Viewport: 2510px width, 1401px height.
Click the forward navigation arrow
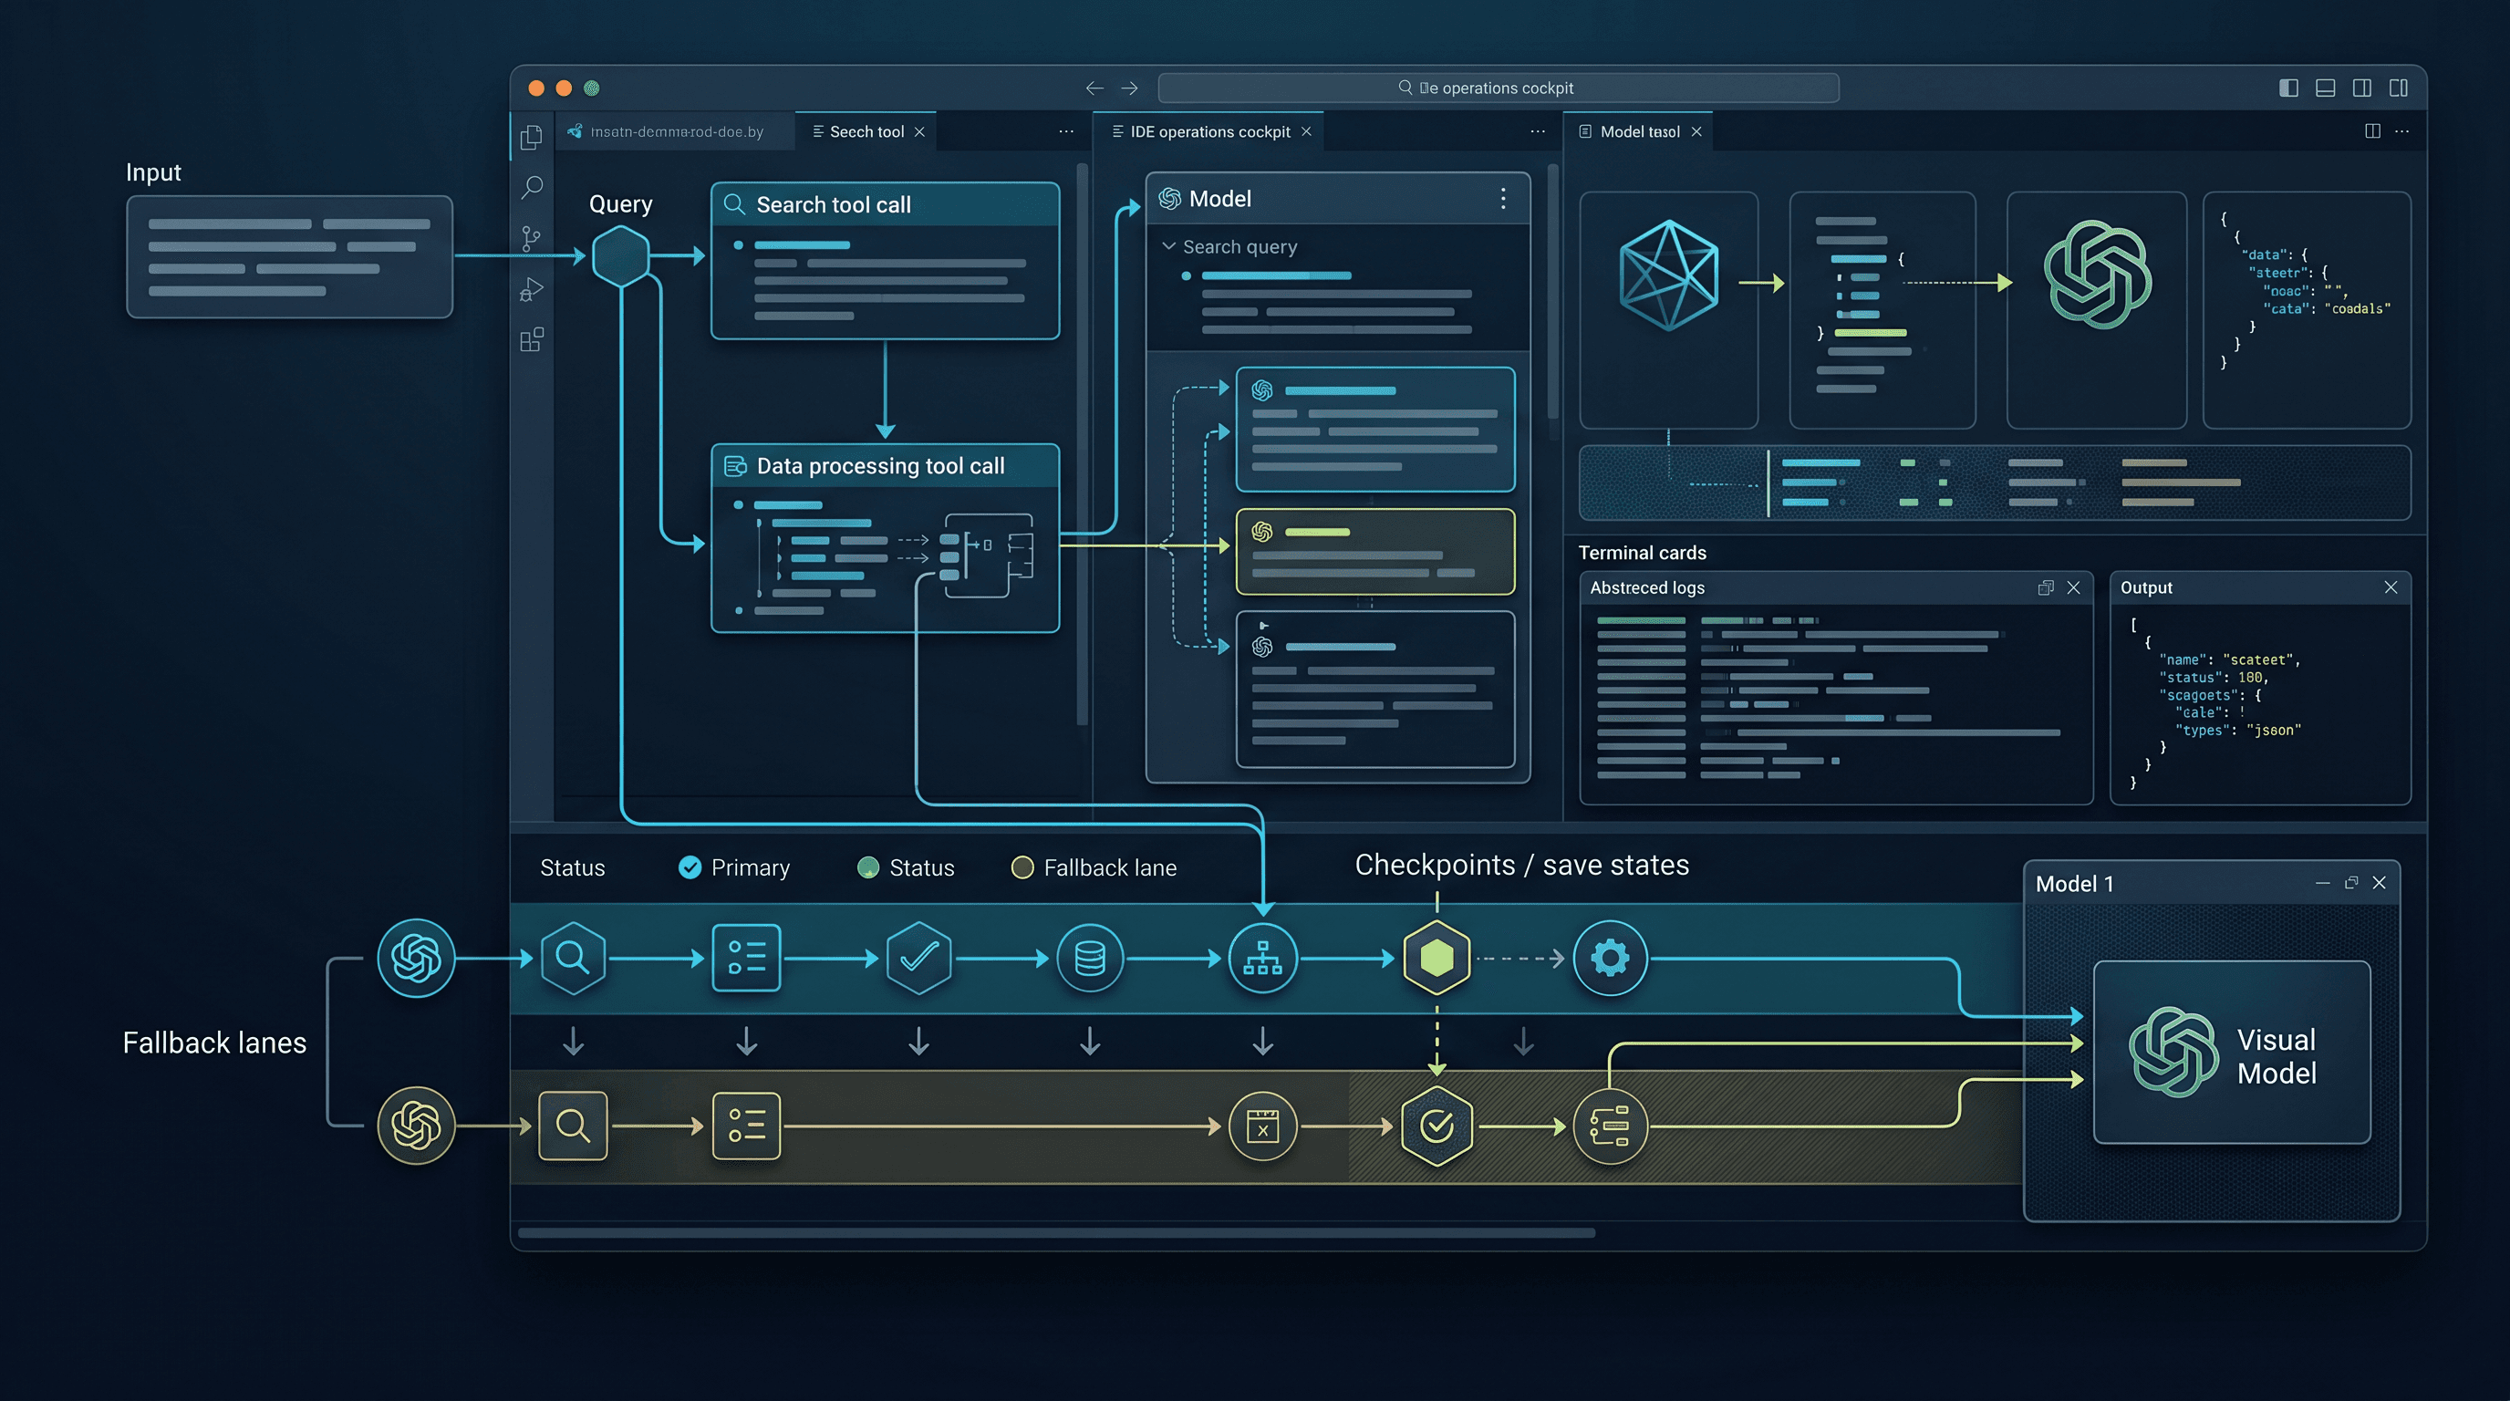(x=1129, y=88)
